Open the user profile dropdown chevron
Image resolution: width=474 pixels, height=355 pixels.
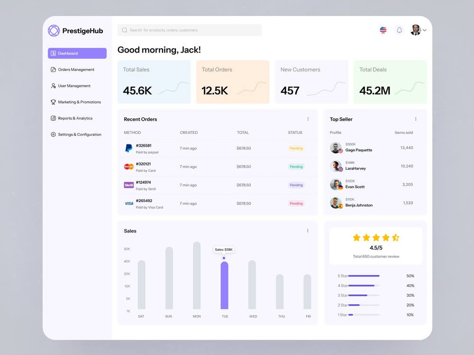(425, 30)
